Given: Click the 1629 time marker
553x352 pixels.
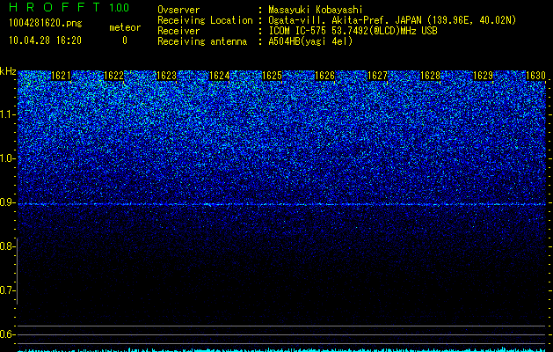Looking at the screenshot, I should (x=484, y=76).
